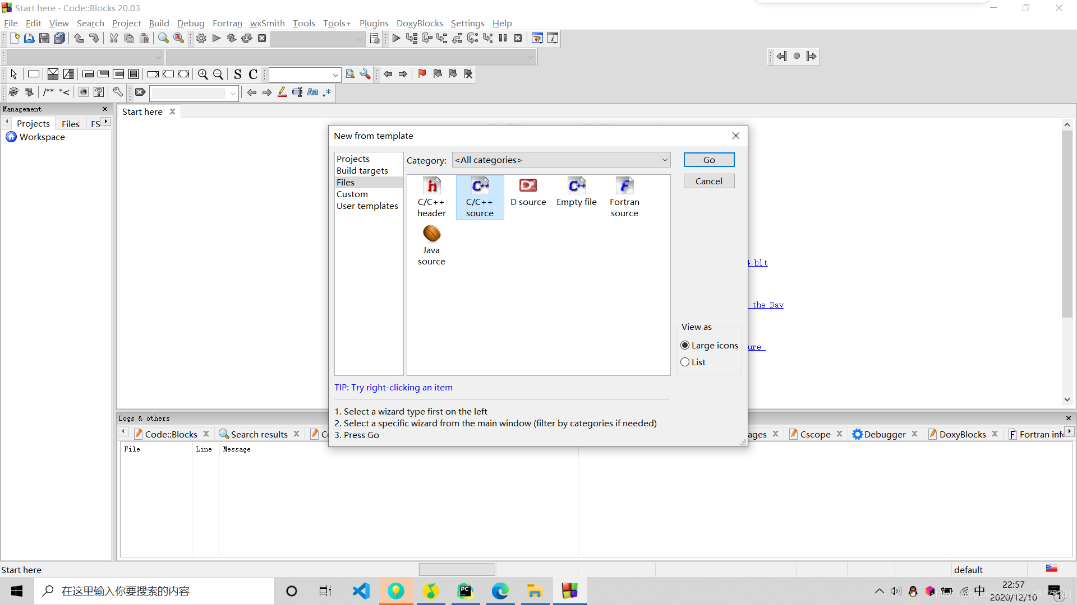Click the Windows search box on taskbar
Screen dimensions: 1077x605
(x=154, y=591)
